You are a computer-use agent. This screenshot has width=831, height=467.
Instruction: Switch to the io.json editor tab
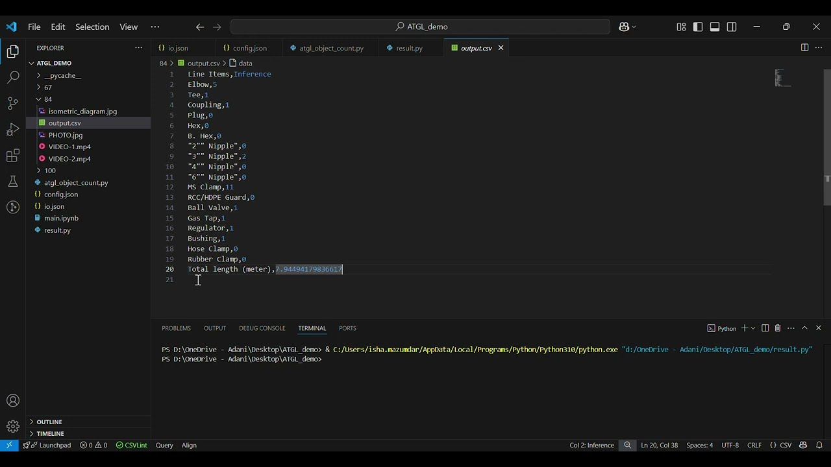click(x=178, y=48)
